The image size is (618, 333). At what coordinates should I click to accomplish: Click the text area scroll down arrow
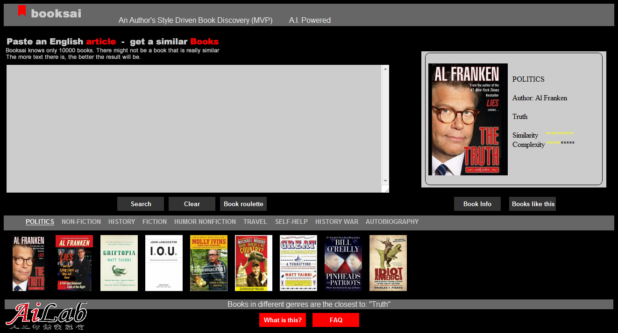point(385,181)
